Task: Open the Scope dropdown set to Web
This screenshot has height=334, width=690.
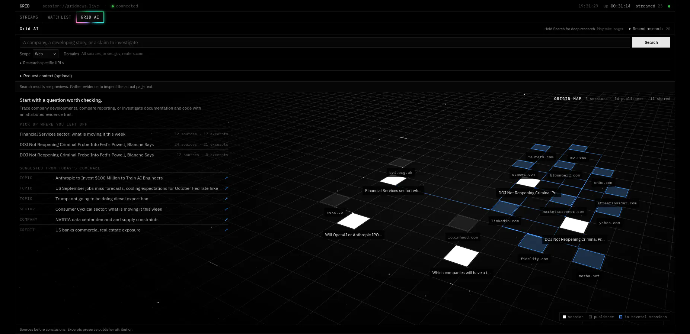Action: tap(45, 54)
